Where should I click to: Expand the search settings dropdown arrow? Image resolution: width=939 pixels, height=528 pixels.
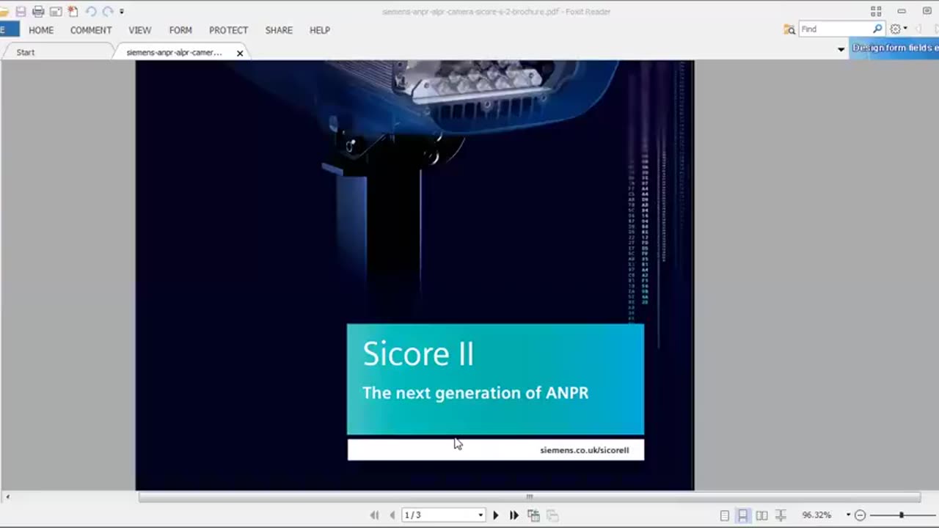[x=905, y=29]
